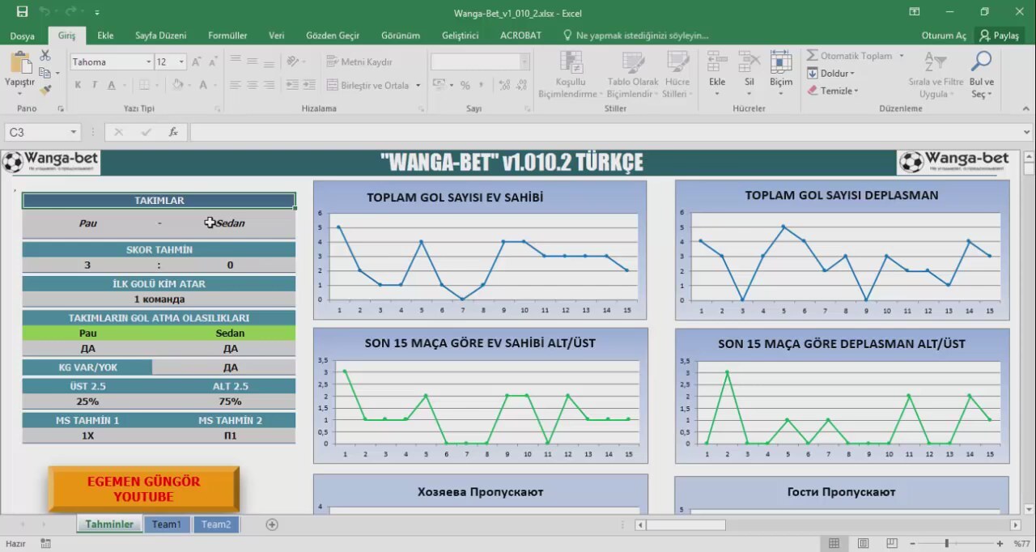Click the Sırala ve Filtre Uygula icon
Screen dimensions: 1036x552
(x=936, y=62)
